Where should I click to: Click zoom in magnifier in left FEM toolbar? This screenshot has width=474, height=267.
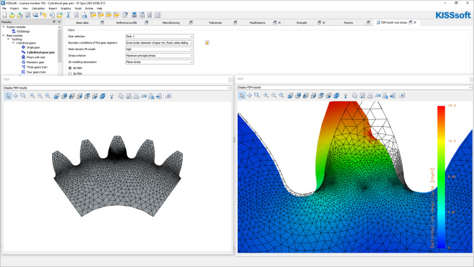pos(33,96)
